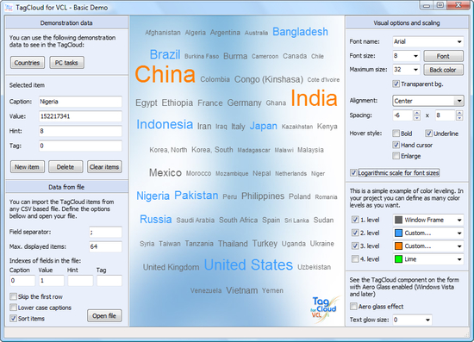Click the Indonesia tag
This screenshot has width=474, height=342.
coord(165,124)
